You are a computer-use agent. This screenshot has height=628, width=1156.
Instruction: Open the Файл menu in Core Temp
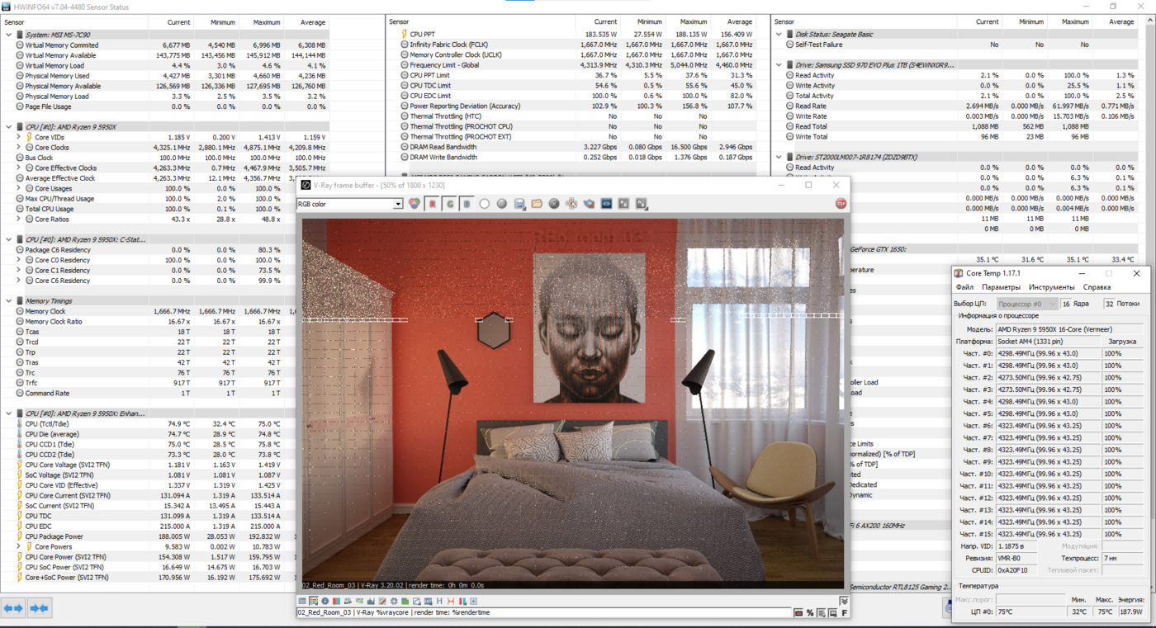[x=964, y=287]
